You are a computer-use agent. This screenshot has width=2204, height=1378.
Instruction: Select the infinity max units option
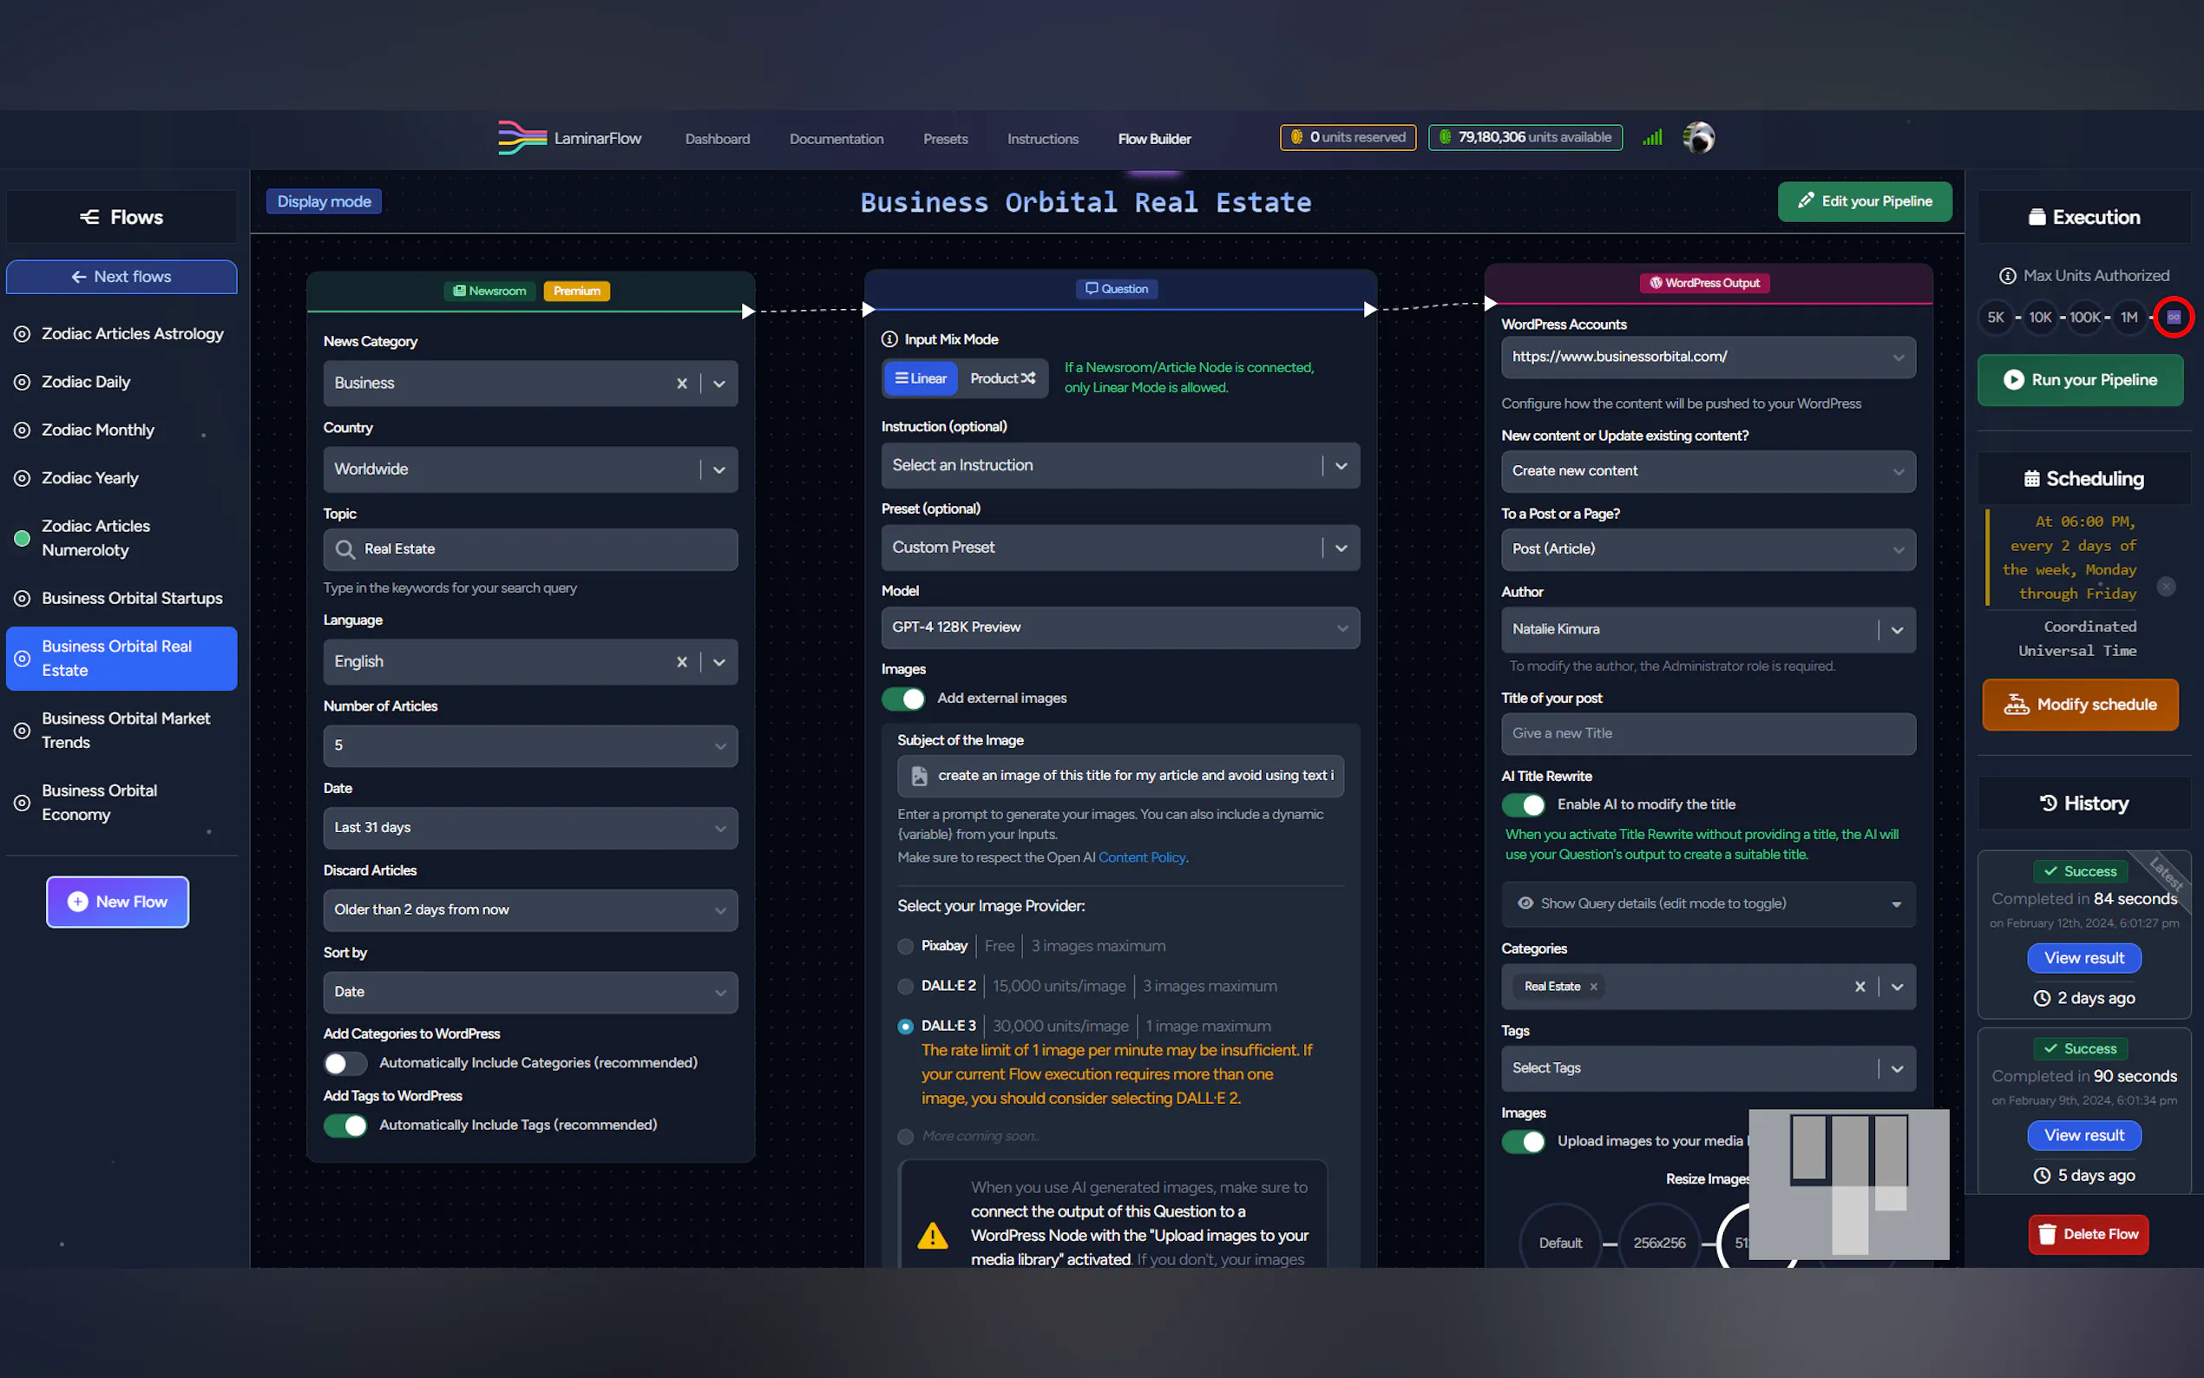[x=2173, y=317]
